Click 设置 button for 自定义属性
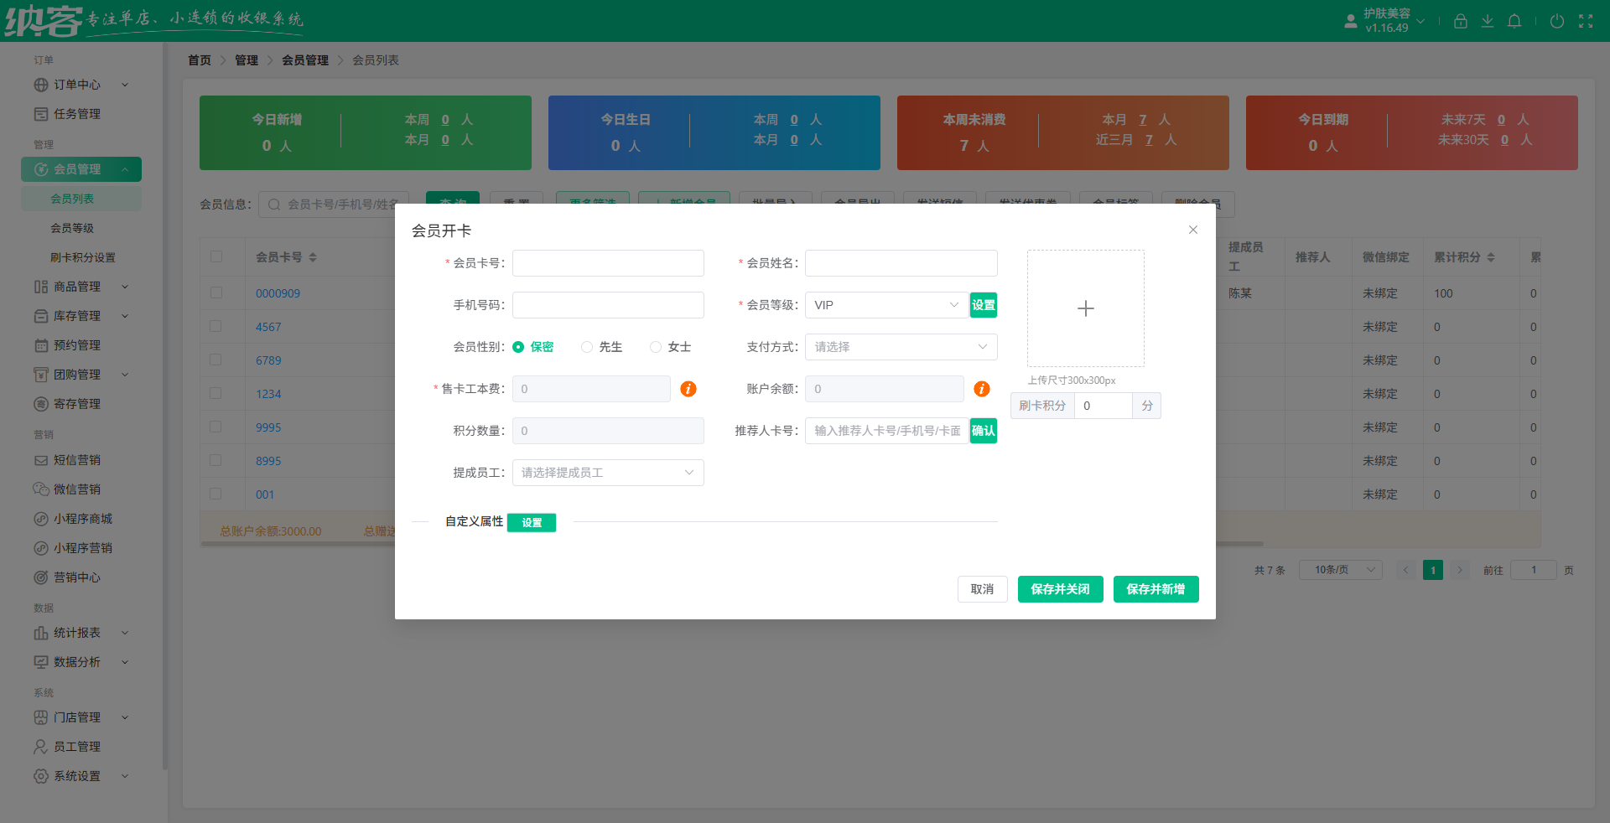The height and width of the screenshot is (823, 1610). pyautogui.click(x=532, y=522)
